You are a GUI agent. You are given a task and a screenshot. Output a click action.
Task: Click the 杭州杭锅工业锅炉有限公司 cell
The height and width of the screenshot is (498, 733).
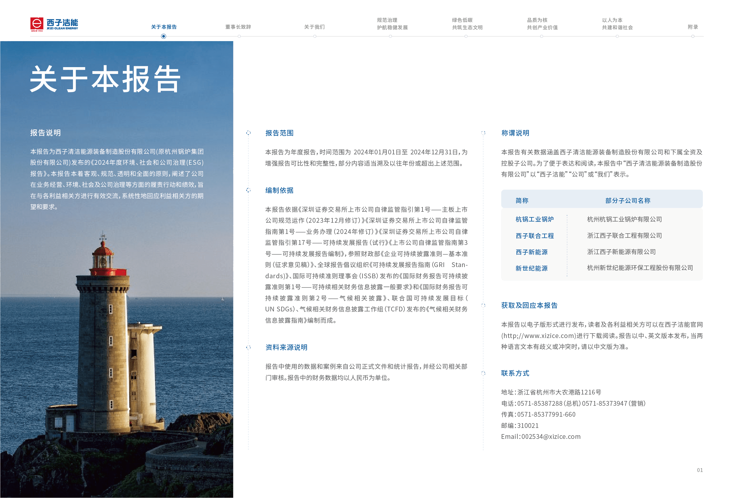pyautogui.click(x=624, y=219)
